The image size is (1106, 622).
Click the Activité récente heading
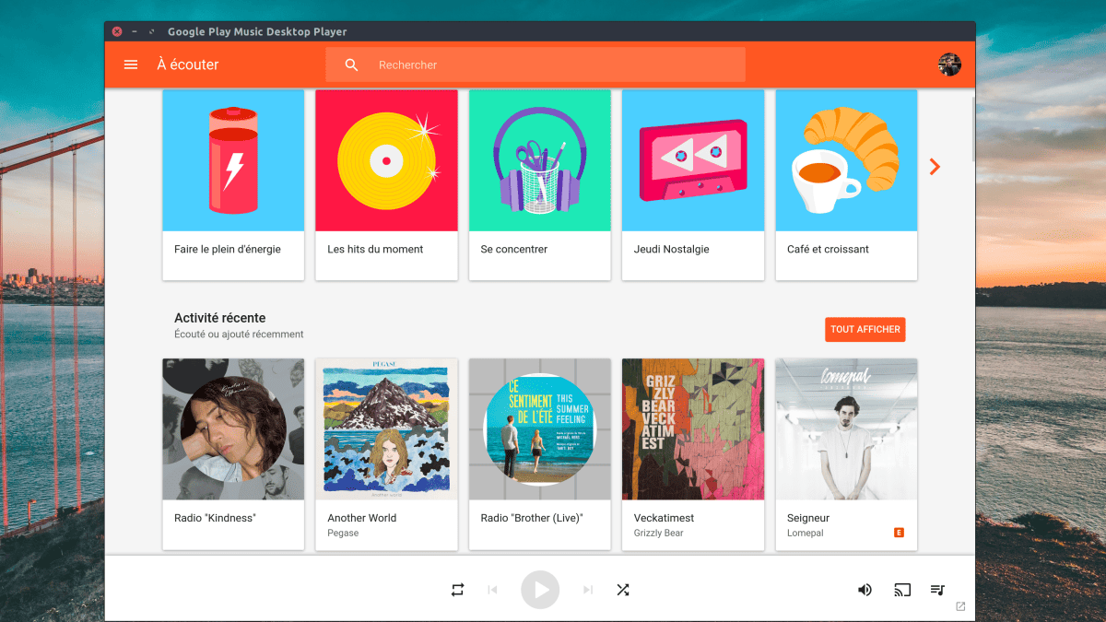[219, 318]
